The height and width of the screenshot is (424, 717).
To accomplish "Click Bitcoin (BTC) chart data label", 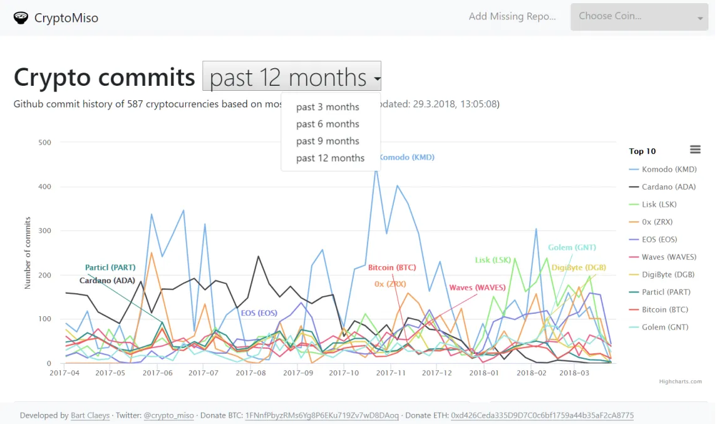I will (392, 267).
